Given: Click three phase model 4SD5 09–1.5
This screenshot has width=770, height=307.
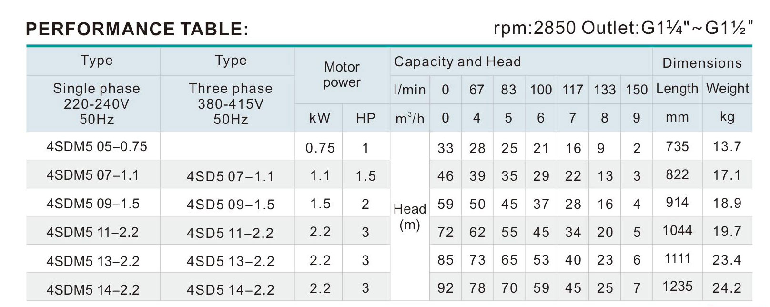Looking at the screenshot, I should [231, 205].
